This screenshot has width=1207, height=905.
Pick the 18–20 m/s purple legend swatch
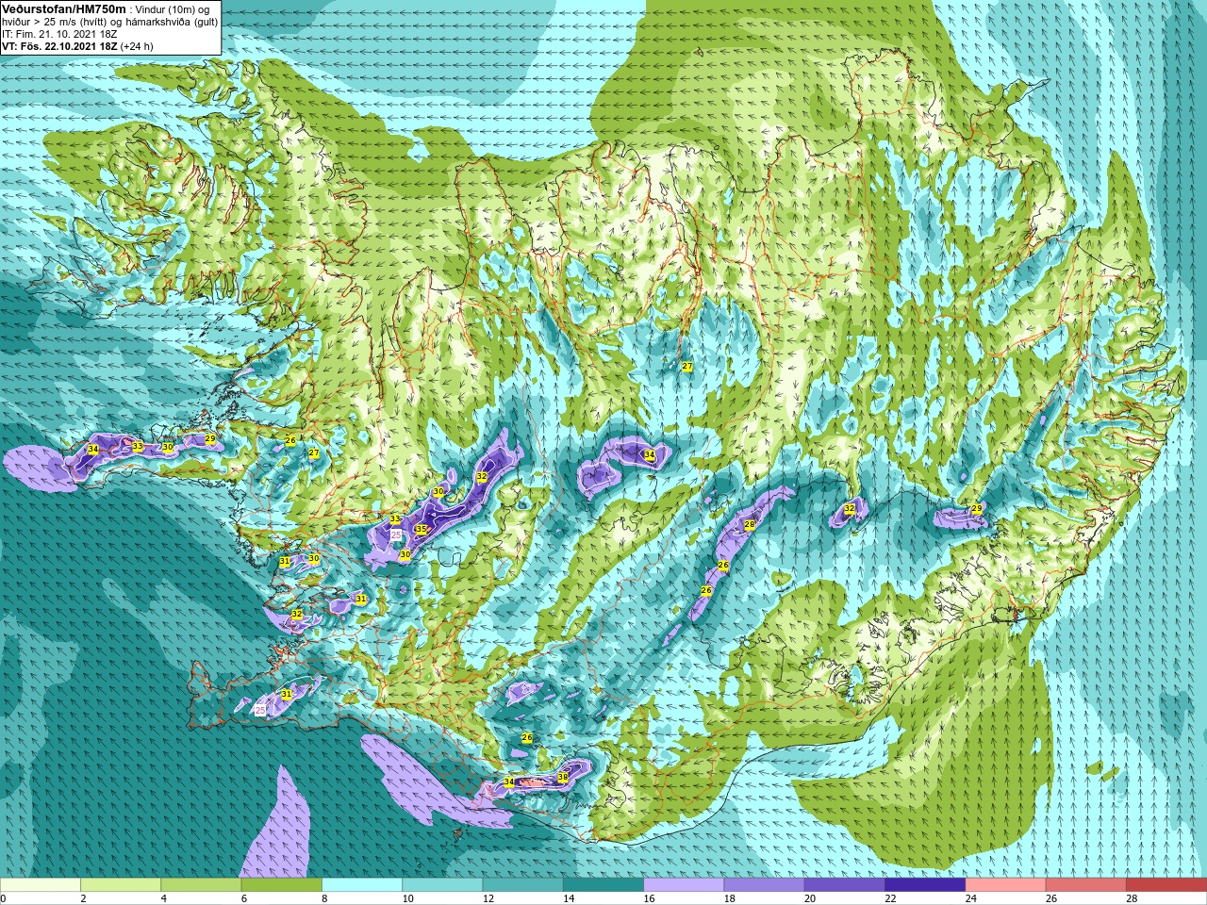click(x=764, y=885)
